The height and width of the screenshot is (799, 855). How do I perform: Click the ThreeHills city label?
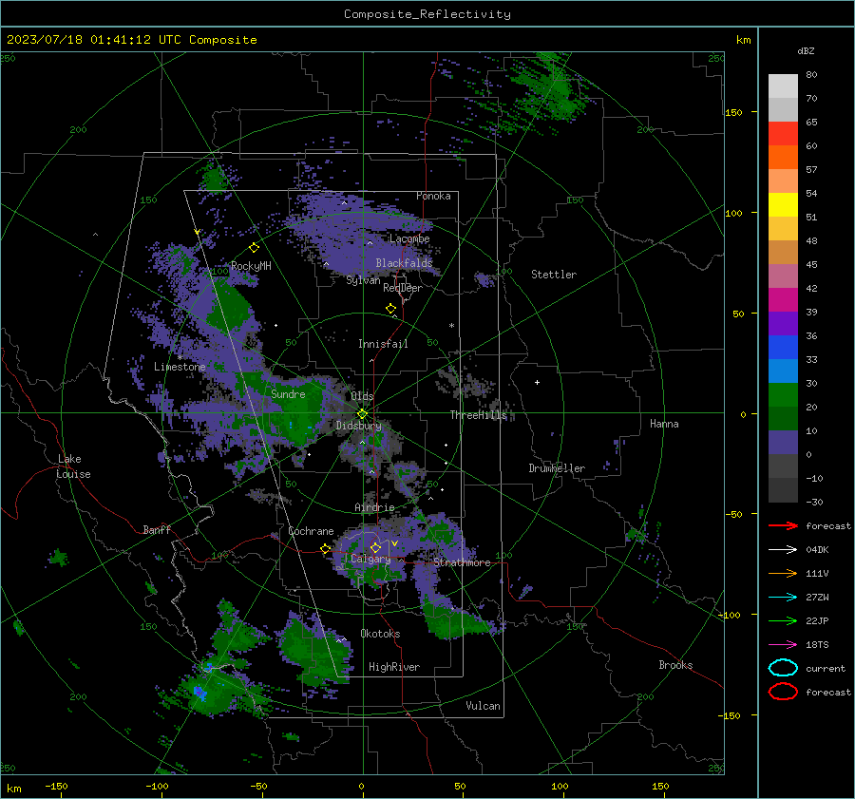pyautogui.click(x=478, y=415)
